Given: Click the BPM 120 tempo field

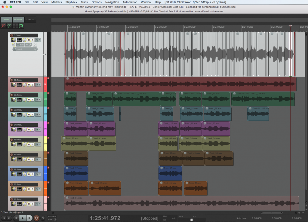Looking at the screenshot, I should pos(165,218).
